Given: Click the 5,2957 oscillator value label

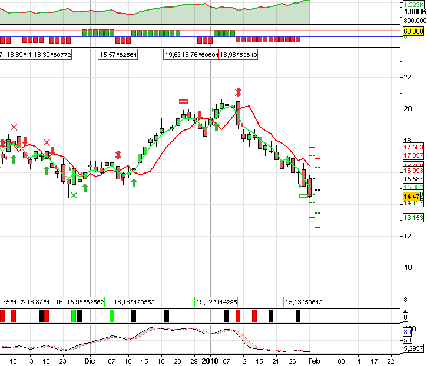Looking at the screenshot, I should pyautogui.click(x=413, y=349).
